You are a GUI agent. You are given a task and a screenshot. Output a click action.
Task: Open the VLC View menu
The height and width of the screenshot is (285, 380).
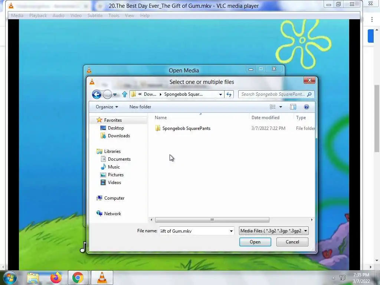pyautogui.click(x=130, y=16)
